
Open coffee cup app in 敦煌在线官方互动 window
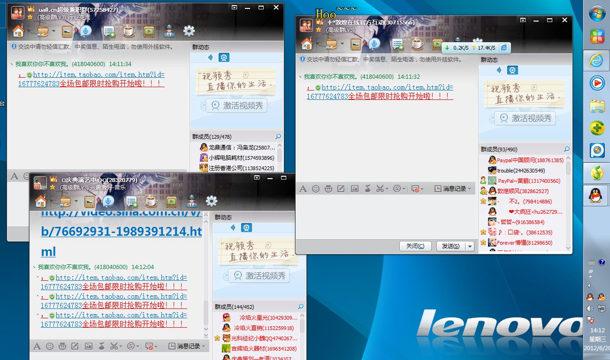417,44
